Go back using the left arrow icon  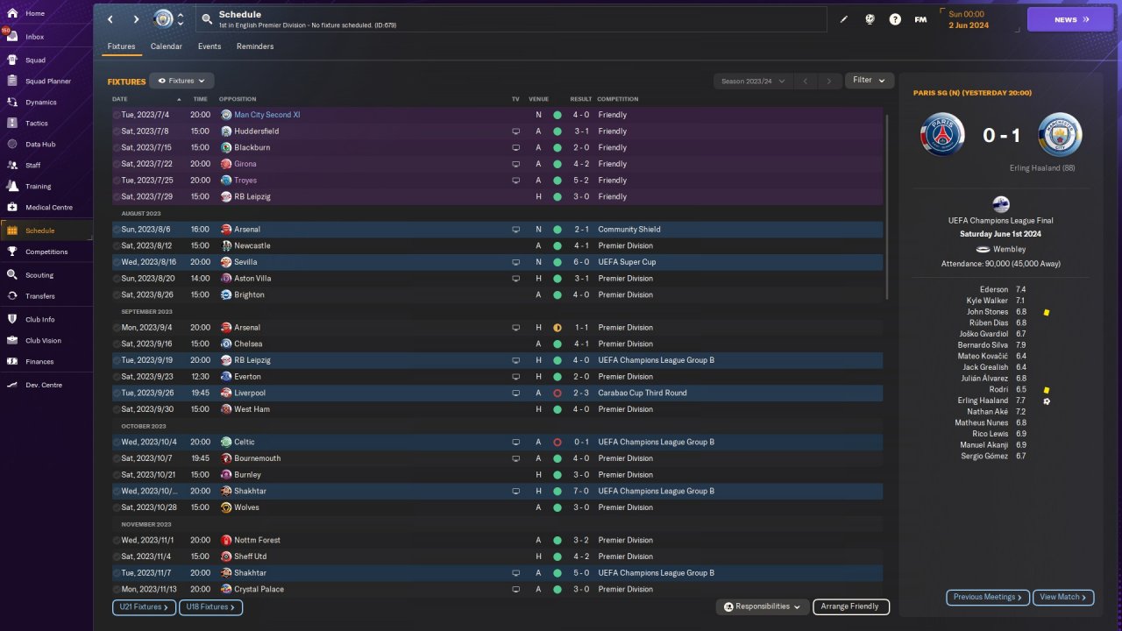(110, 19)
